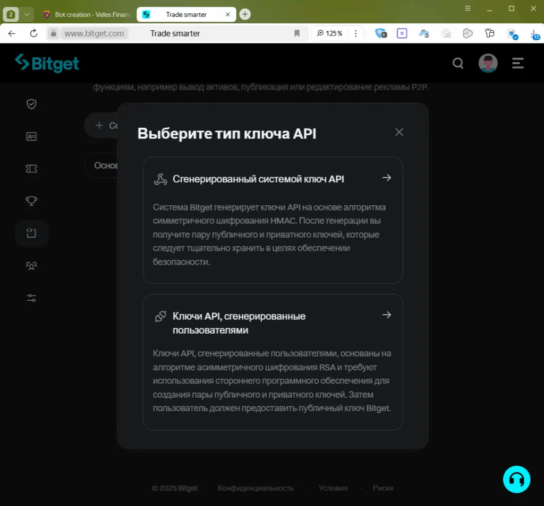Click the Bitget logo in header
This screenshot has height=506, width=544.
pyautogui.click(x=47, y=63)
